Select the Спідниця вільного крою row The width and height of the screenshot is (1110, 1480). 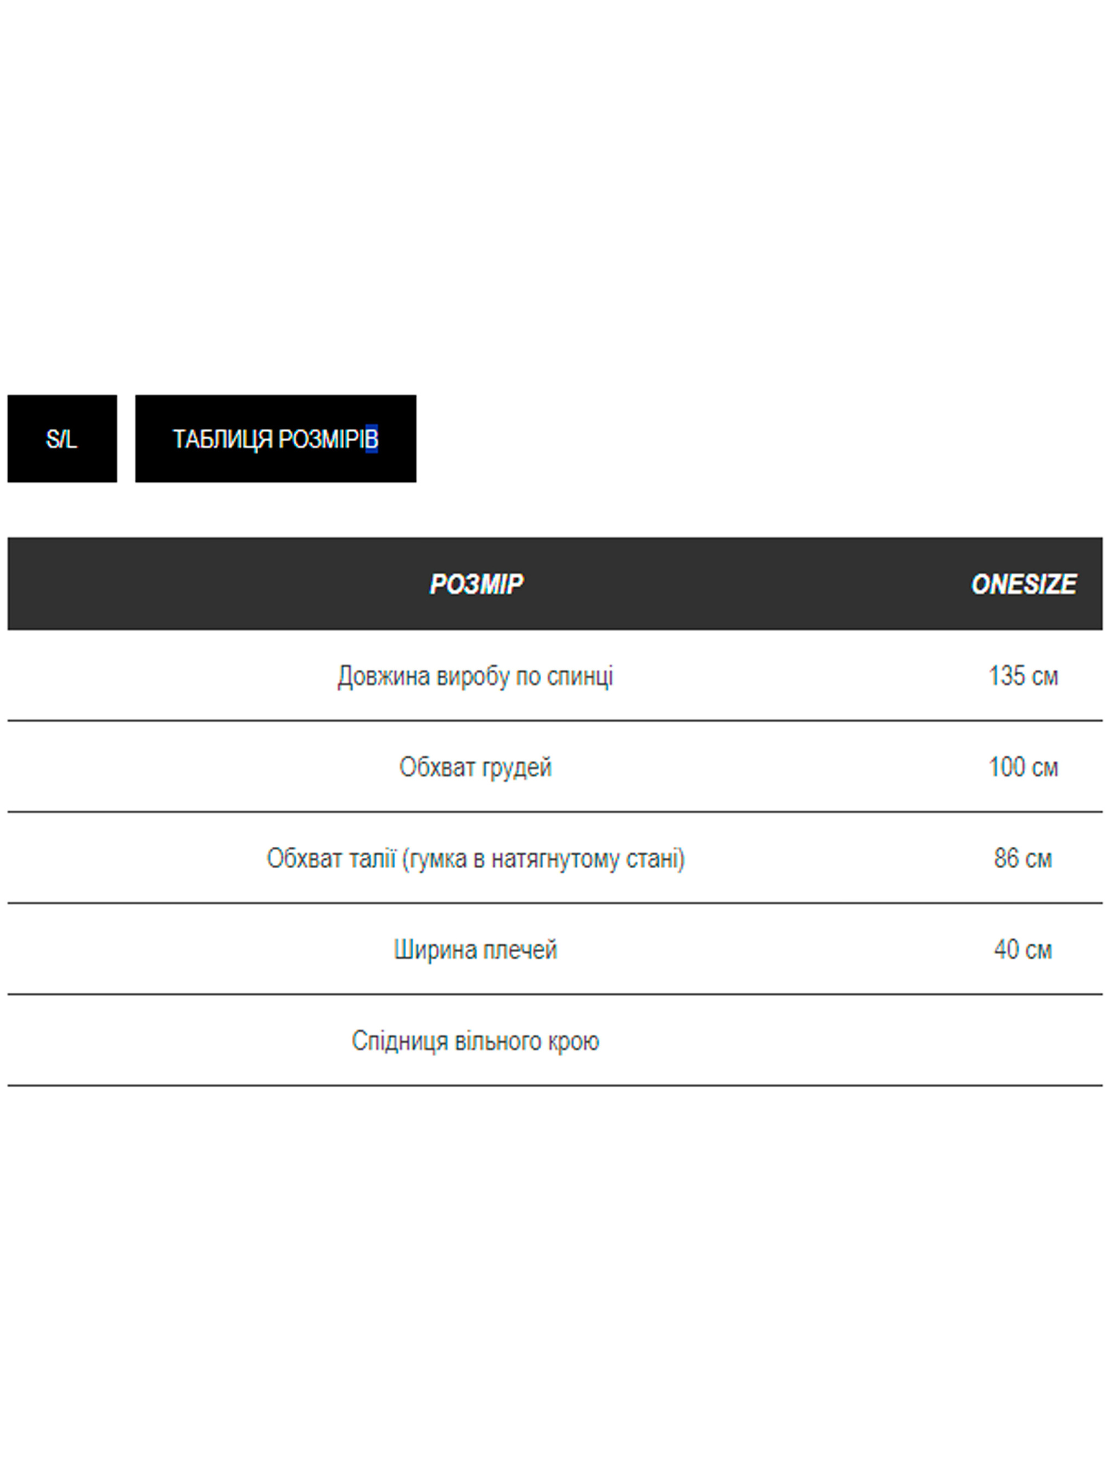475,1041
